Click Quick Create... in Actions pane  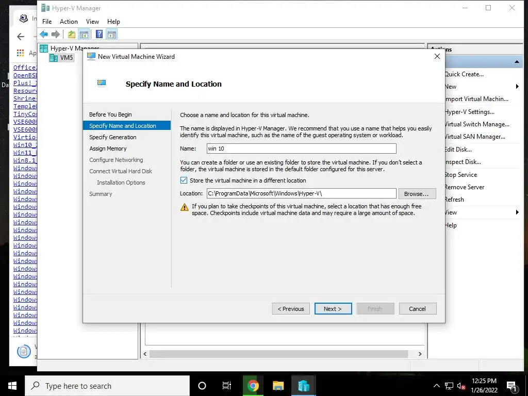point(464,74)
